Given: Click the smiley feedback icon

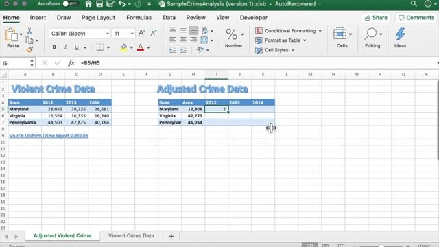Looking at the screenshot, I should pyautogui.click(x=428, y=4).
